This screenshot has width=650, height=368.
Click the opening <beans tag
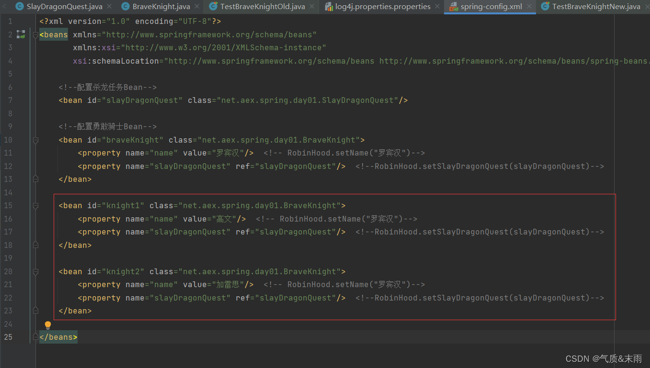point(54,34)
